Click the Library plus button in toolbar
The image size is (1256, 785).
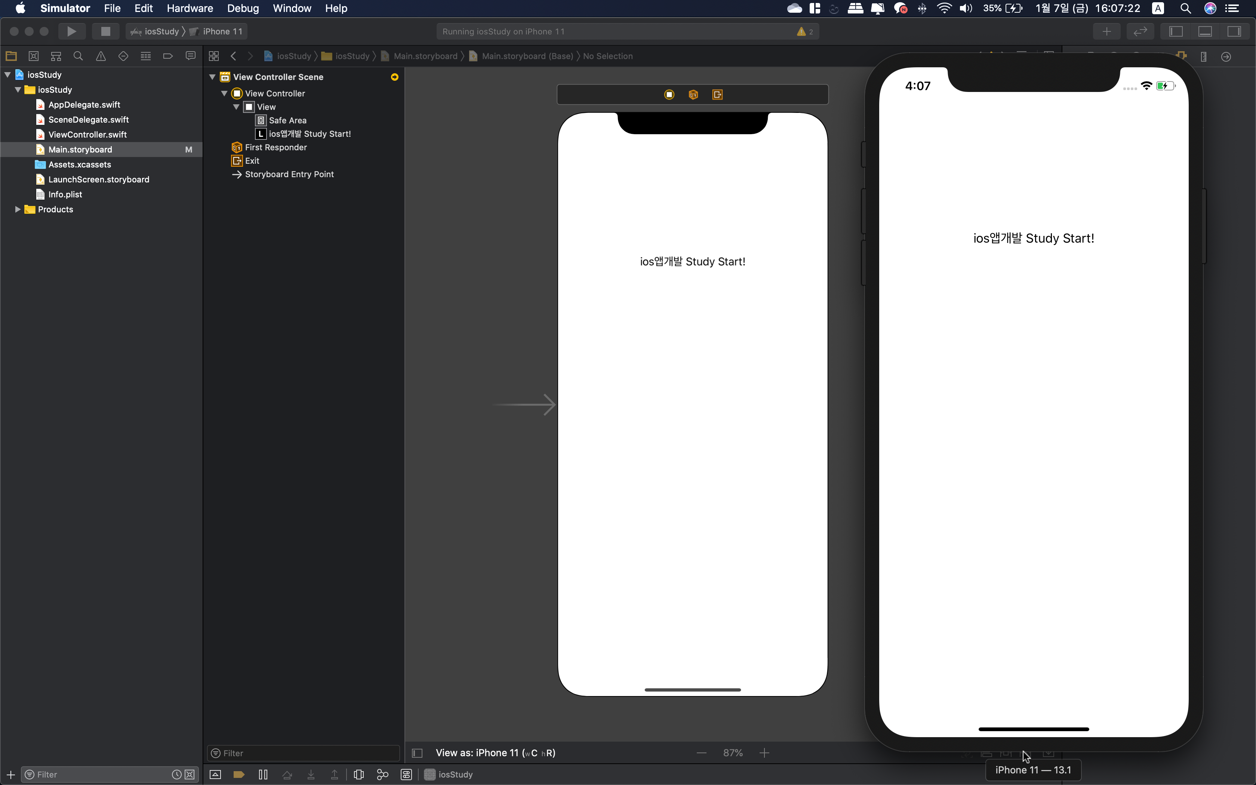(x=1106, y=31)
